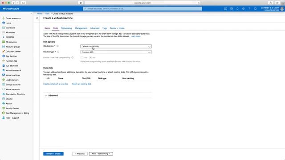Viewport: 285px width, 160px height.
Task: Open All resources grid icon
Action: tap(4, 42)
